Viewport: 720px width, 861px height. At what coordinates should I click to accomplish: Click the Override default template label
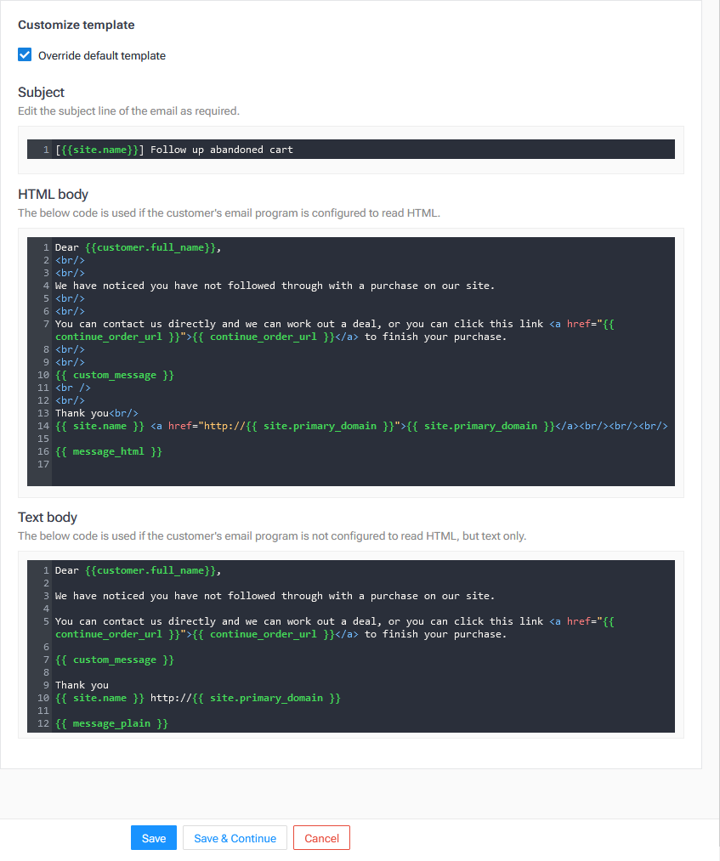click(x=102, y=56)
